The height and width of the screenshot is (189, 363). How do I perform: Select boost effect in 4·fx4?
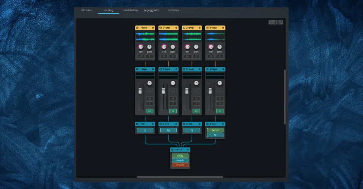coord(215,130)
